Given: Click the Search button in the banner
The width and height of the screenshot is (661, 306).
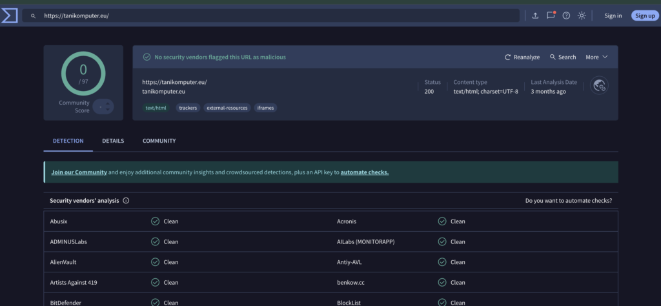Looking at the screenshot, I should (x=563, y=57).
